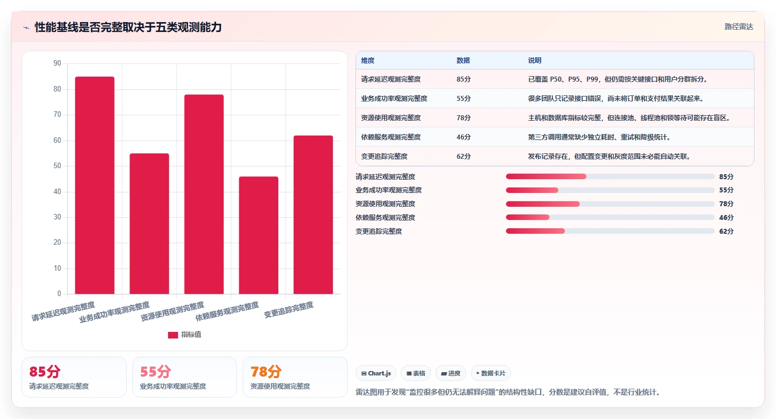Image resolution: width=776 pixels, height=419 pixels.
Task: Click the description starting 发布记录存在
Action: (609, 157)
